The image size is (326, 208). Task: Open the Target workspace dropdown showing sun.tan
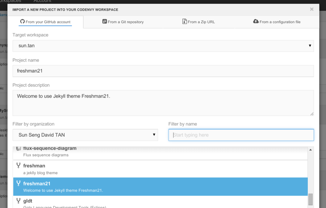[x=163, y=46]
